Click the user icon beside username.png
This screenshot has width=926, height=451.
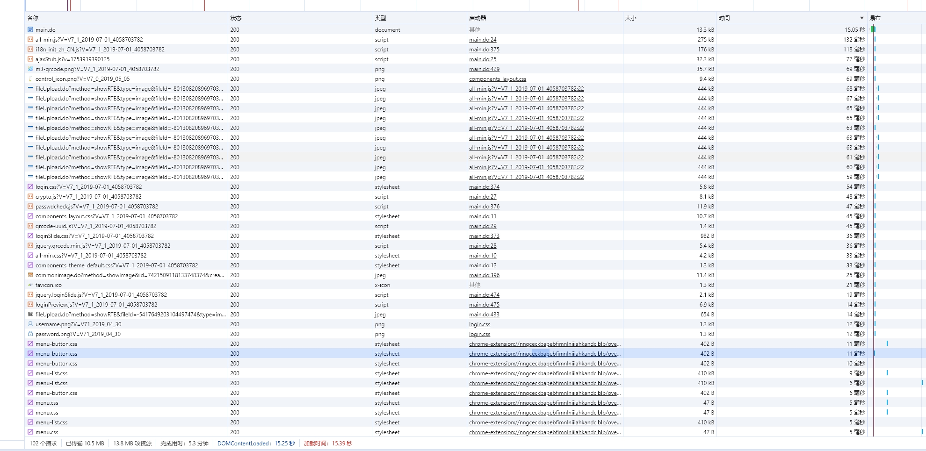coord(30,324)
